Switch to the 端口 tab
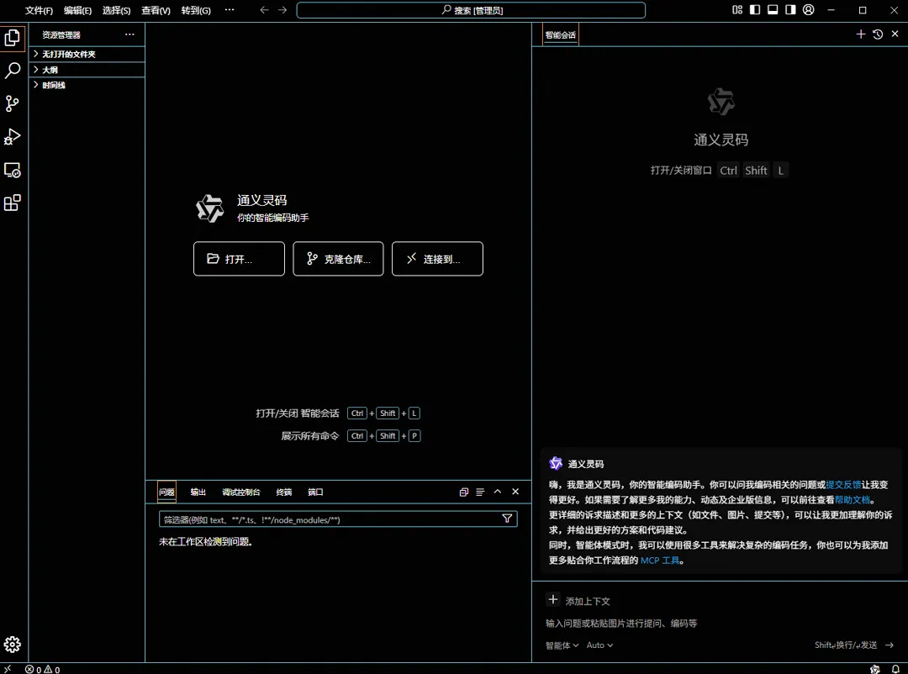Image resolution: width=908 pixels, height=674 pixels. pyautogui.click(x=315, y=492)
